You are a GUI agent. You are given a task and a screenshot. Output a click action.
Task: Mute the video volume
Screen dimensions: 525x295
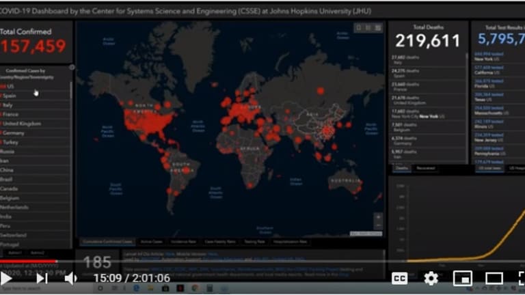[70, 279]
